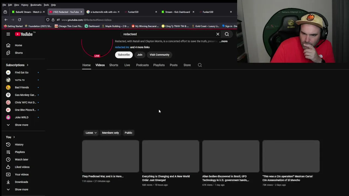Open thumbnail of 'Everything is Changing' video
This screenshot has height=196, width=349.
171,156
